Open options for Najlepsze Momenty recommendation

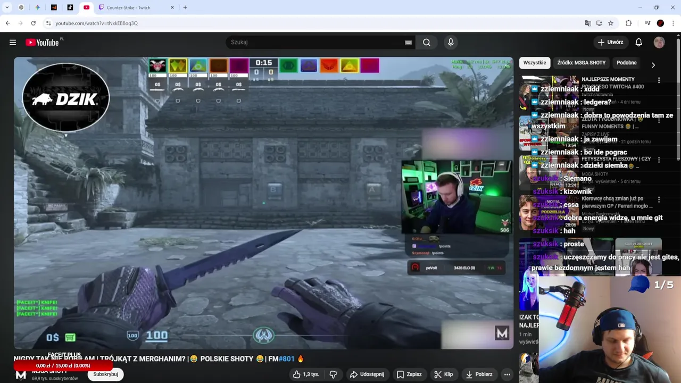(x=659, y=80)
